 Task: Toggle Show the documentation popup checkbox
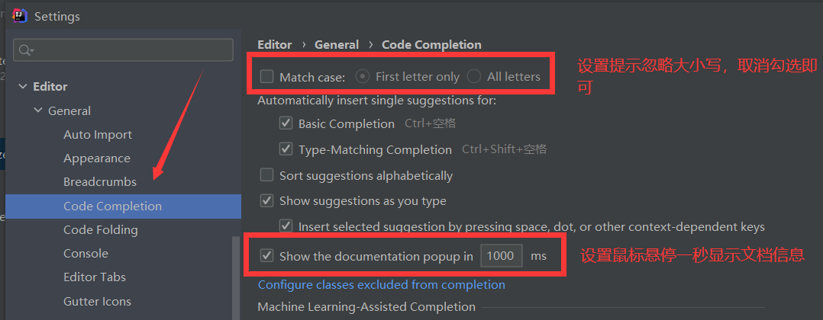(266, 256)
